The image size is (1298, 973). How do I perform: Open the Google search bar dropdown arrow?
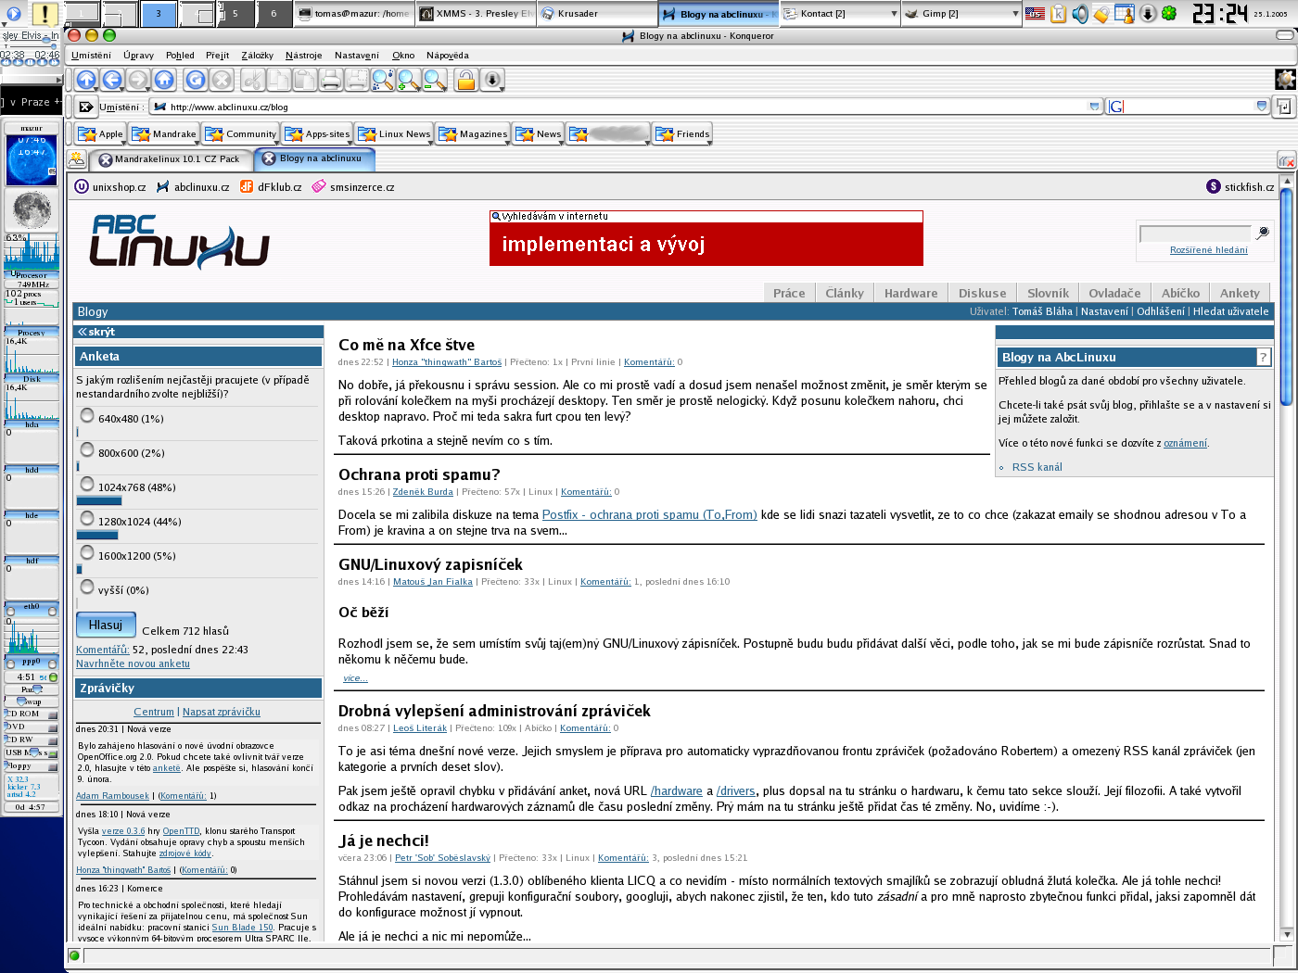tap(1262, 107)
